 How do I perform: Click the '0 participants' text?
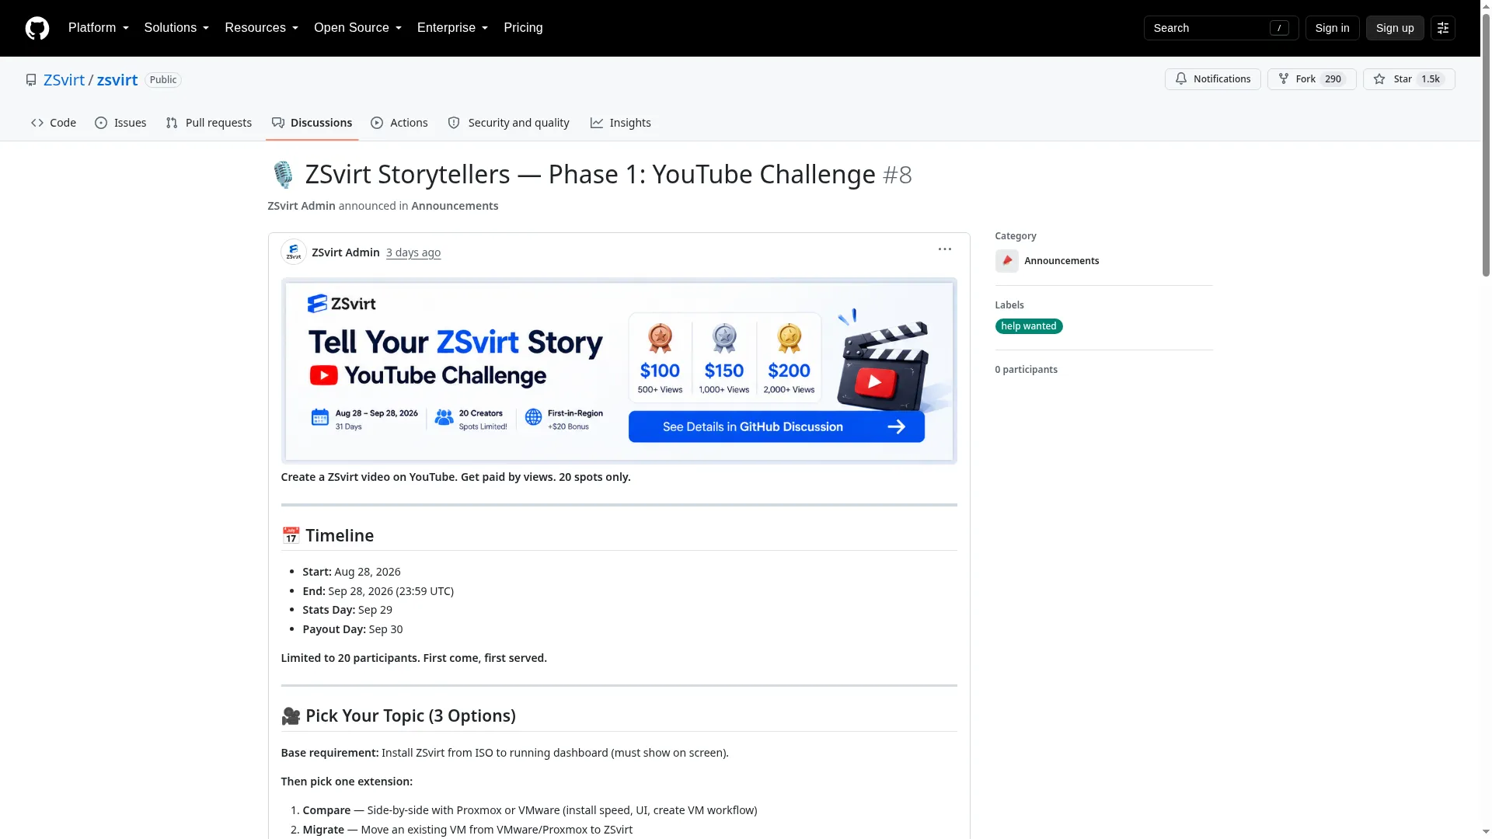point(1027,370)
